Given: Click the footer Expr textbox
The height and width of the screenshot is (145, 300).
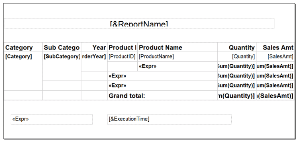Looking at the screenshot, I should 52,119.
